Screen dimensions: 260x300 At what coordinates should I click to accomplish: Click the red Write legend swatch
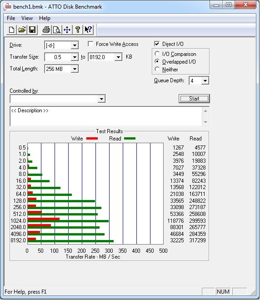click(92, 139)
